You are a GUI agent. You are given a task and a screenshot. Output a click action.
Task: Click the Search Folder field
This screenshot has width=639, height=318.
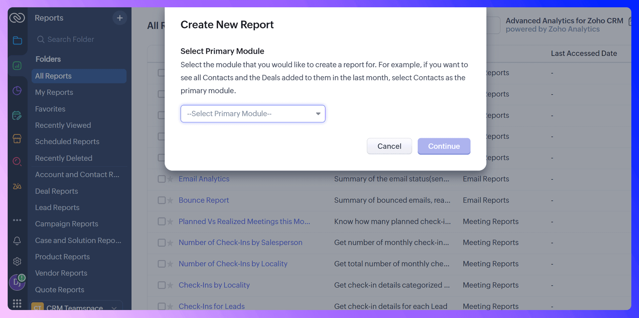pyautogui.click(x=79, y=40)
